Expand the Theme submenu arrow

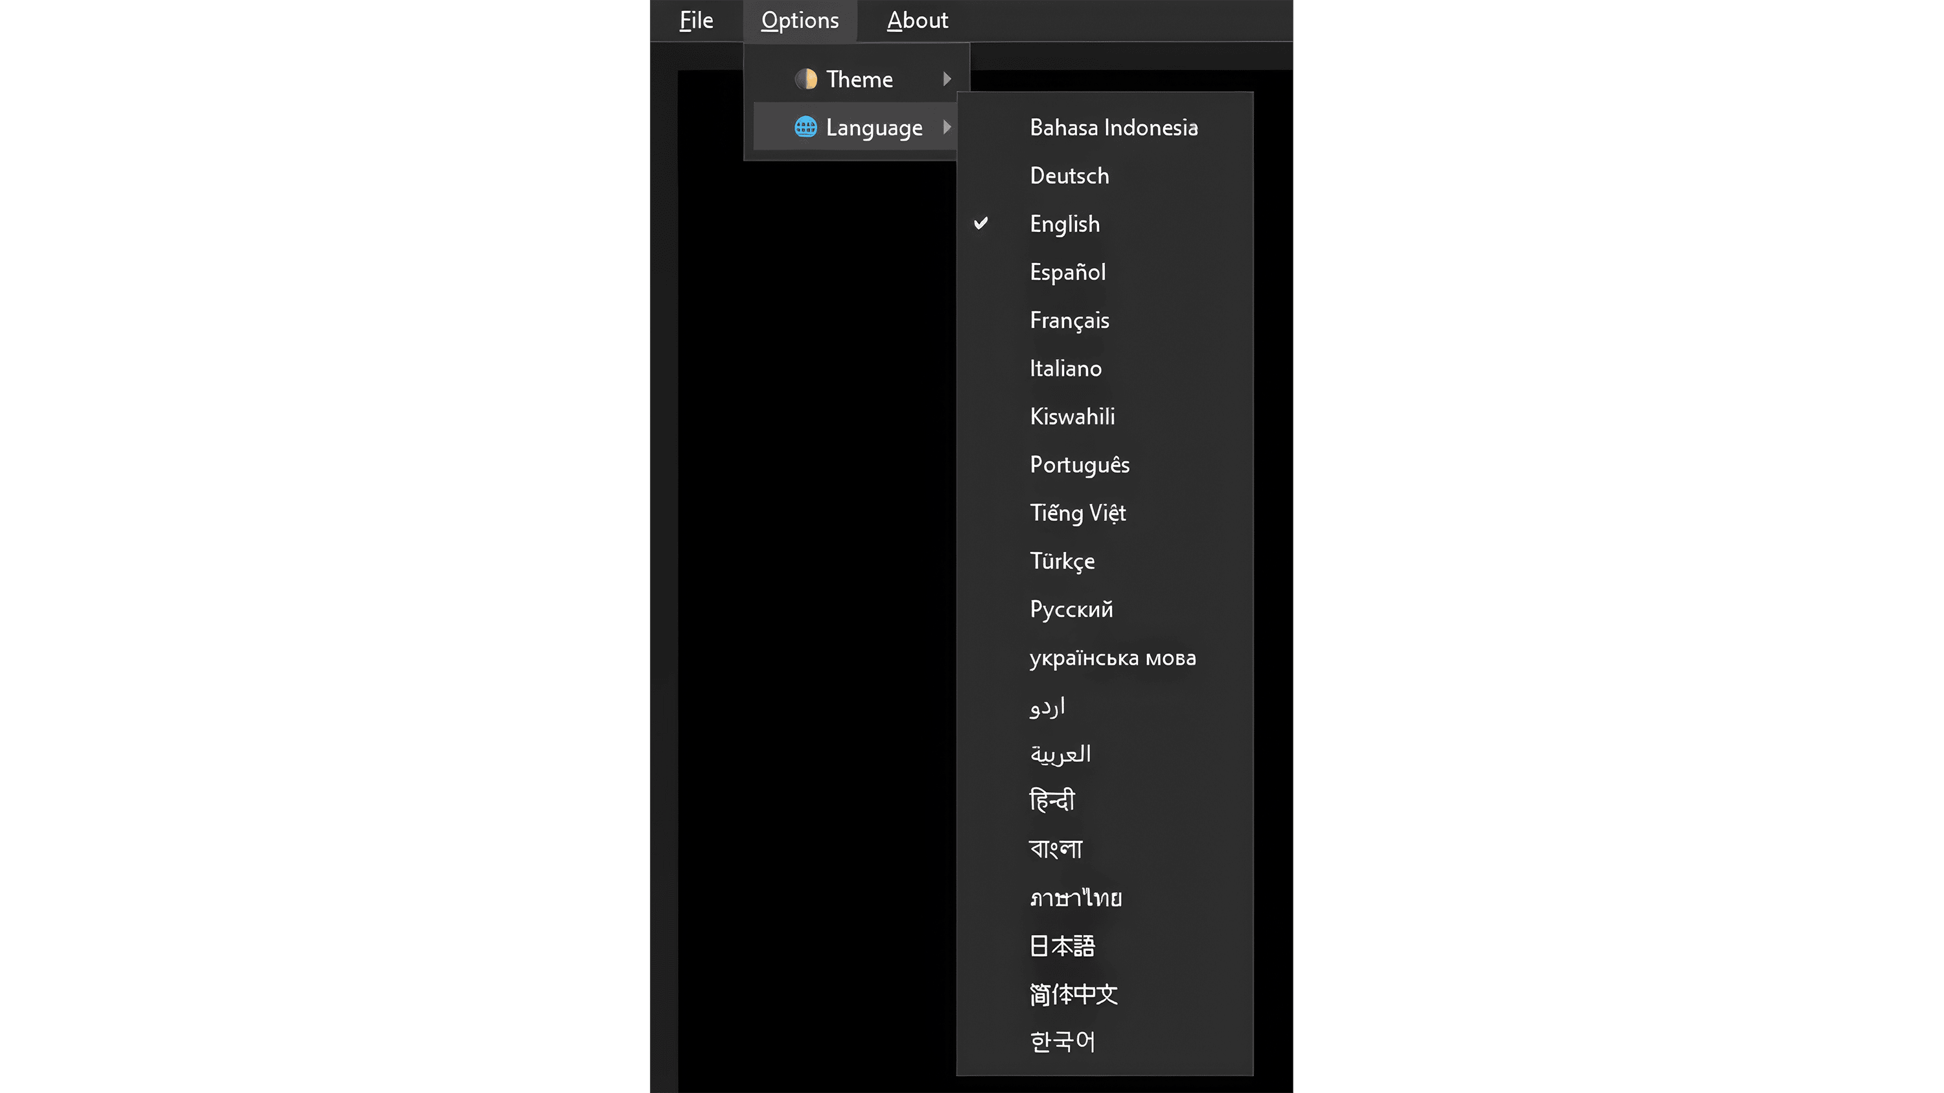click(946, 79)
